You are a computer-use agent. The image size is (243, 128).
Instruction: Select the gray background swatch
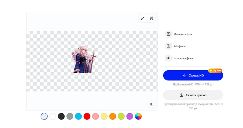[x=70, y=116]
